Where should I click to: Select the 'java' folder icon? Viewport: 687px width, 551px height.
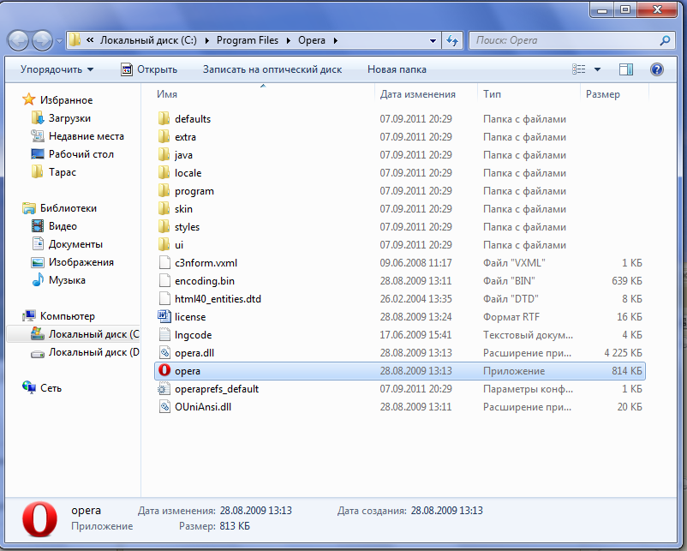(164, 154)
